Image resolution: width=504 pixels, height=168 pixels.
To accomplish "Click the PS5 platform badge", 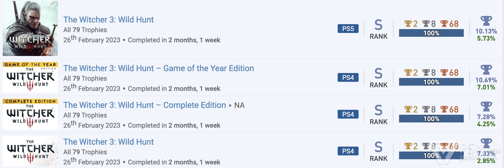I will point(348,29).
